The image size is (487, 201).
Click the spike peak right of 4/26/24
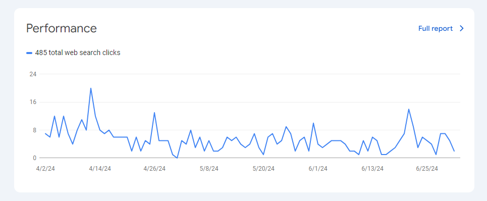pos(154,113)
